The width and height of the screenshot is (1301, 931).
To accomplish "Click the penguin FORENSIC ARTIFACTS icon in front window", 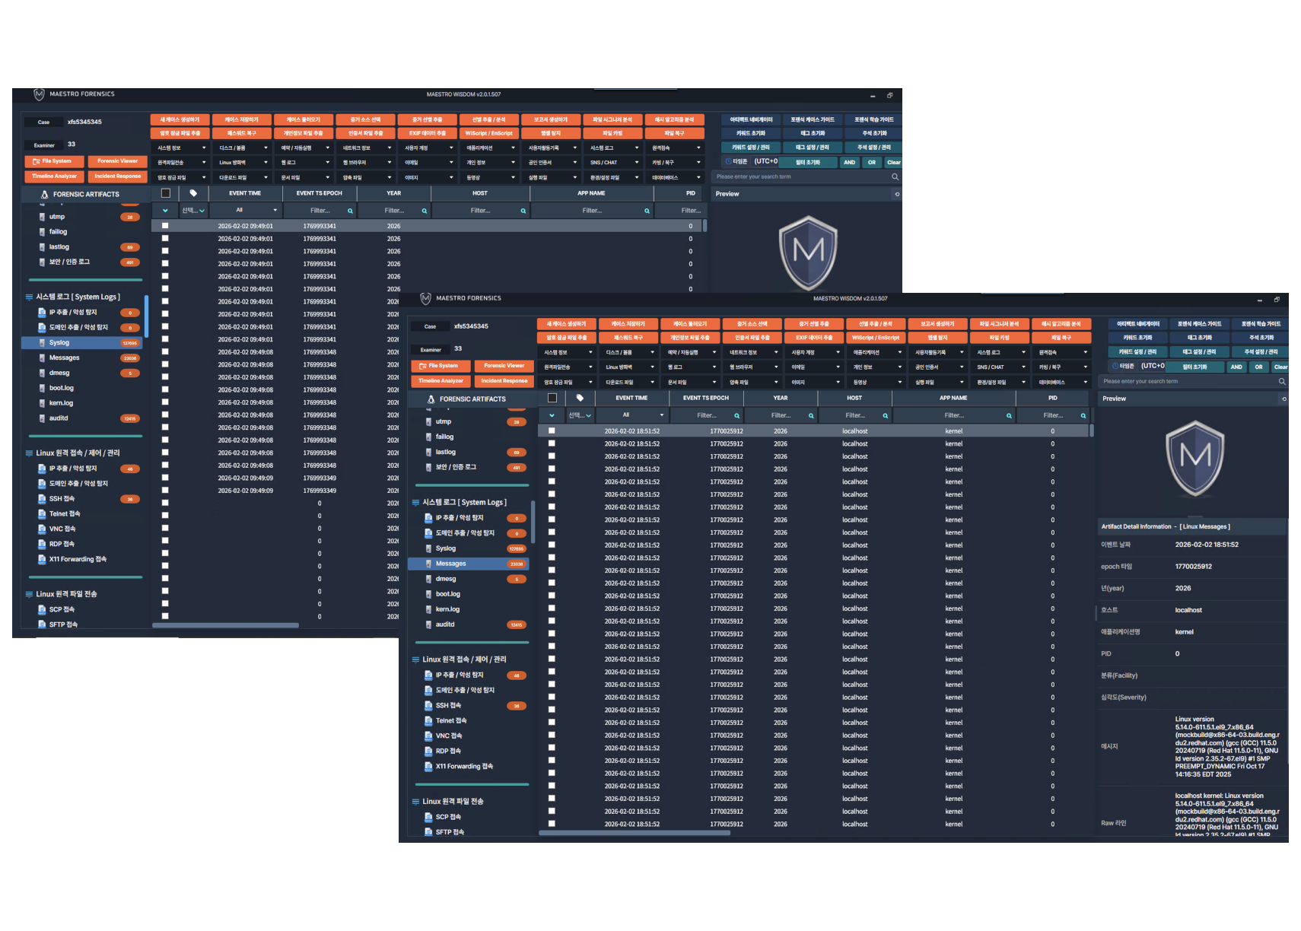I will coord(431,399).
